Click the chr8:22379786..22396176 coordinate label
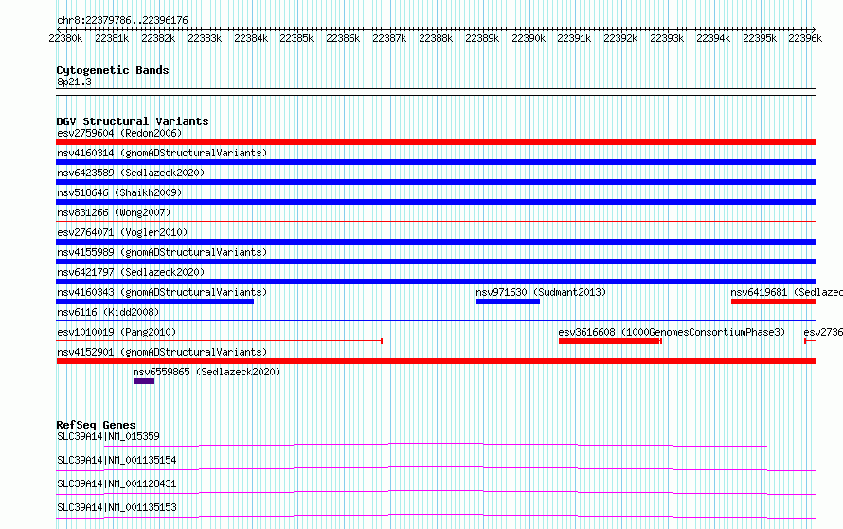 (122, 20)
